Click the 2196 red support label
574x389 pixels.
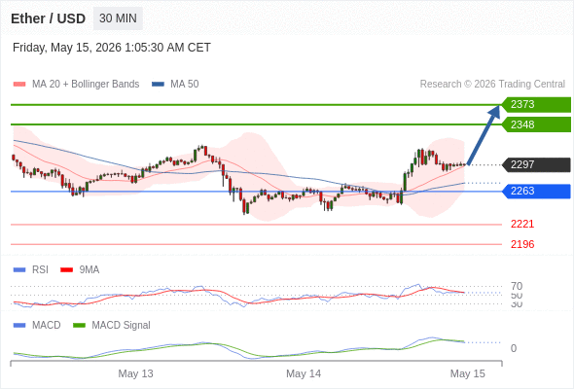click(522, 244)
